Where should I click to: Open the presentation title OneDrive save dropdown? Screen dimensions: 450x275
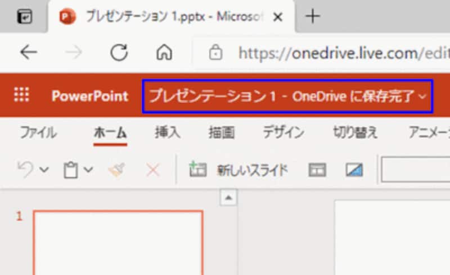coord(287,96)
